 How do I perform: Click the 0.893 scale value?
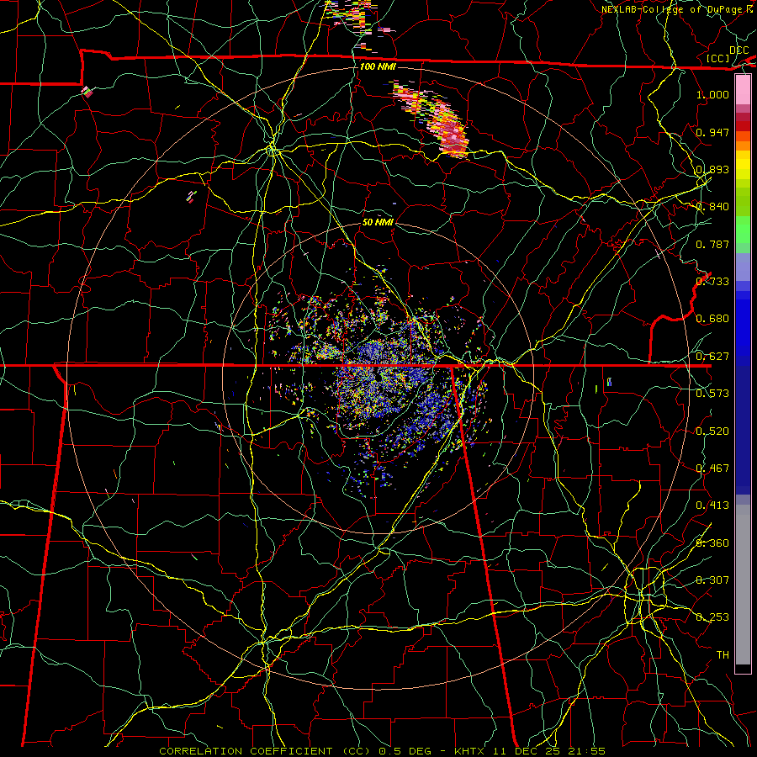712,169
